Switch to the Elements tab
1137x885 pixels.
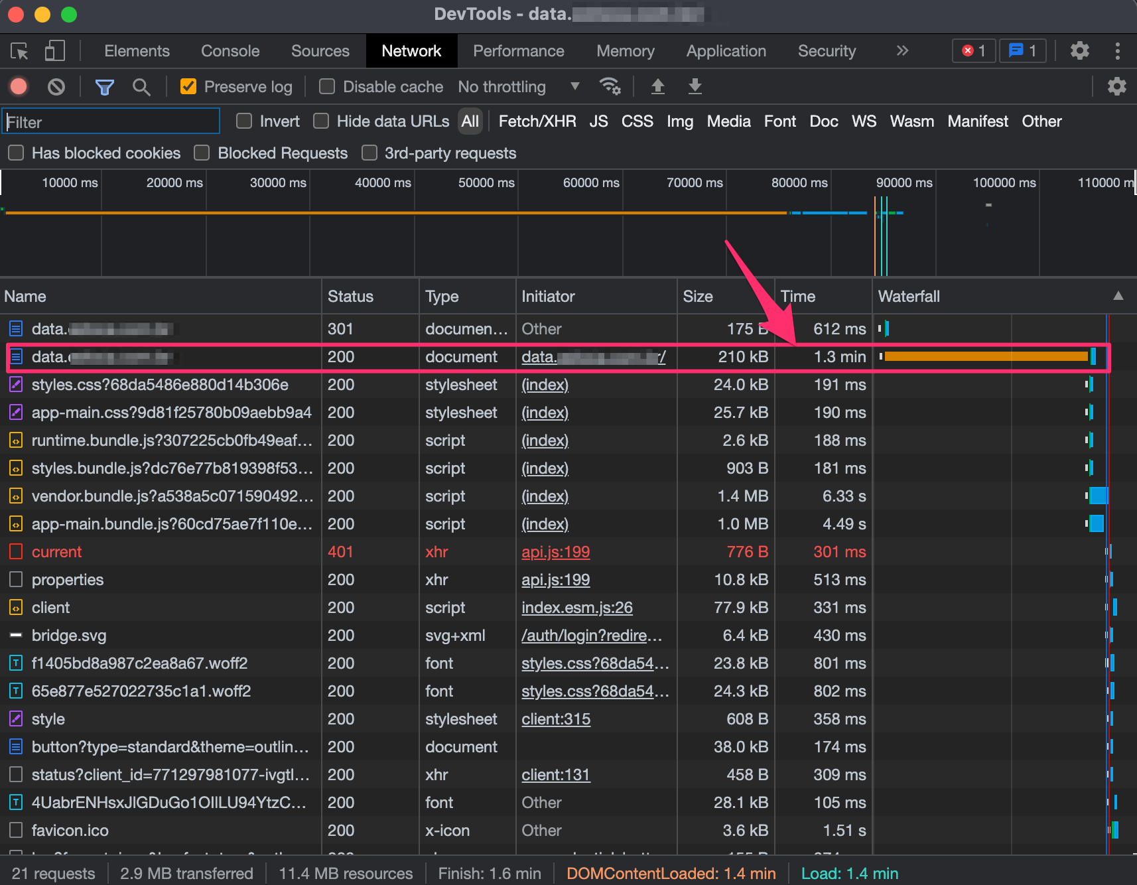pos(137,51)
